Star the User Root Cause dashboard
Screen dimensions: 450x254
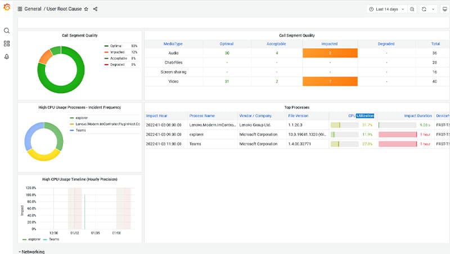(86, 9)
